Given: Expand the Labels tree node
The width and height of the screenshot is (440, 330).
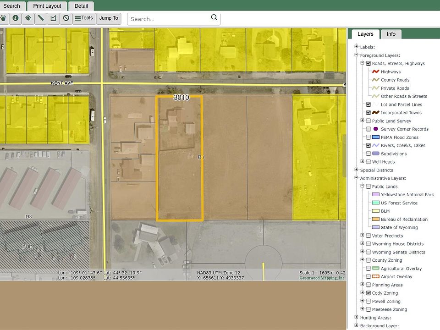Looking at the screenshot, I should click(356, 47).
